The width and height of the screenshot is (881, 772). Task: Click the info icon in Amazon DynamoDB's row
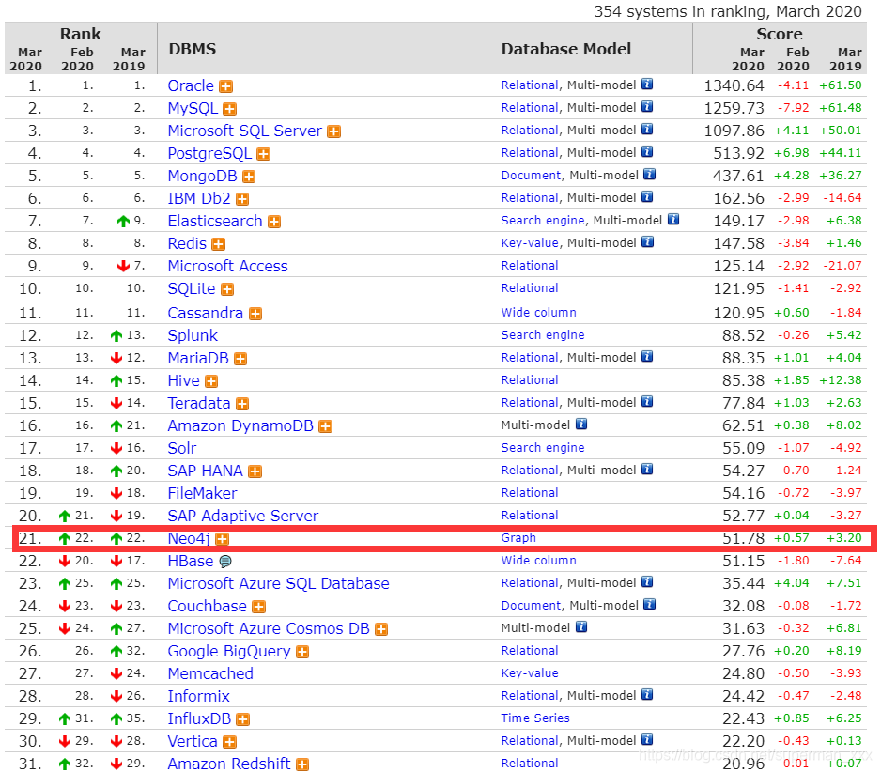coord(581,425)
